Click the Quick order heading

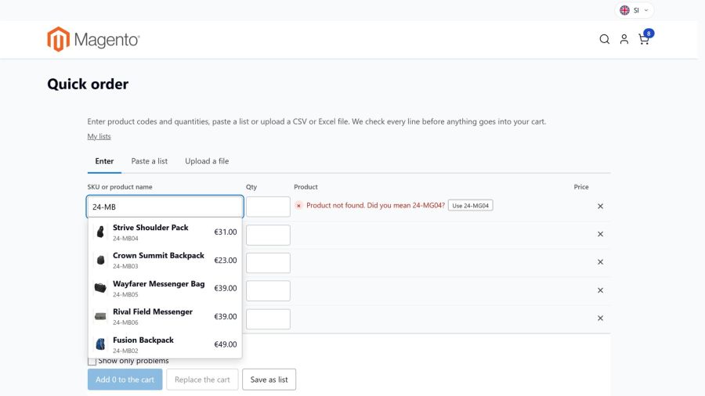click(88, 84)
